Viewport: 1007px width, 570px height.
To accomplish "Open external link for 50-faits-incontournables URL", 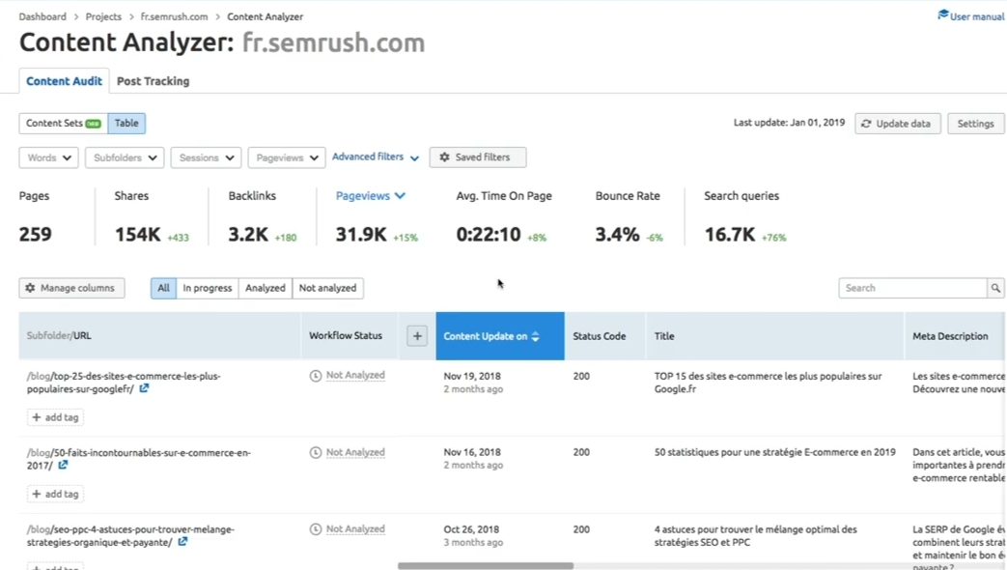I will (63, 465).
